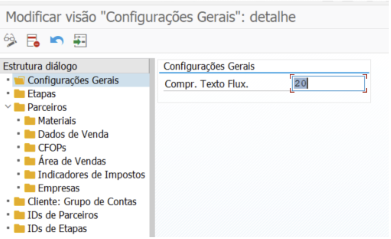Click the Etapas folder icon
This screenshot has height=239, width=391.
pos(19,94)
